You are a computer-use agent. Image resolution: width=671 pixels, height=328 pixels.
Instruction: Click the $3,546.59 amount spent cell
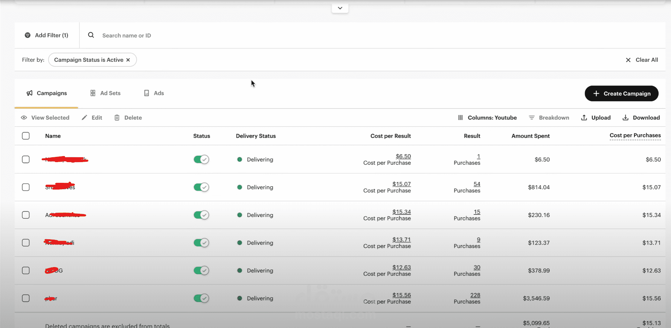[536, 298]
